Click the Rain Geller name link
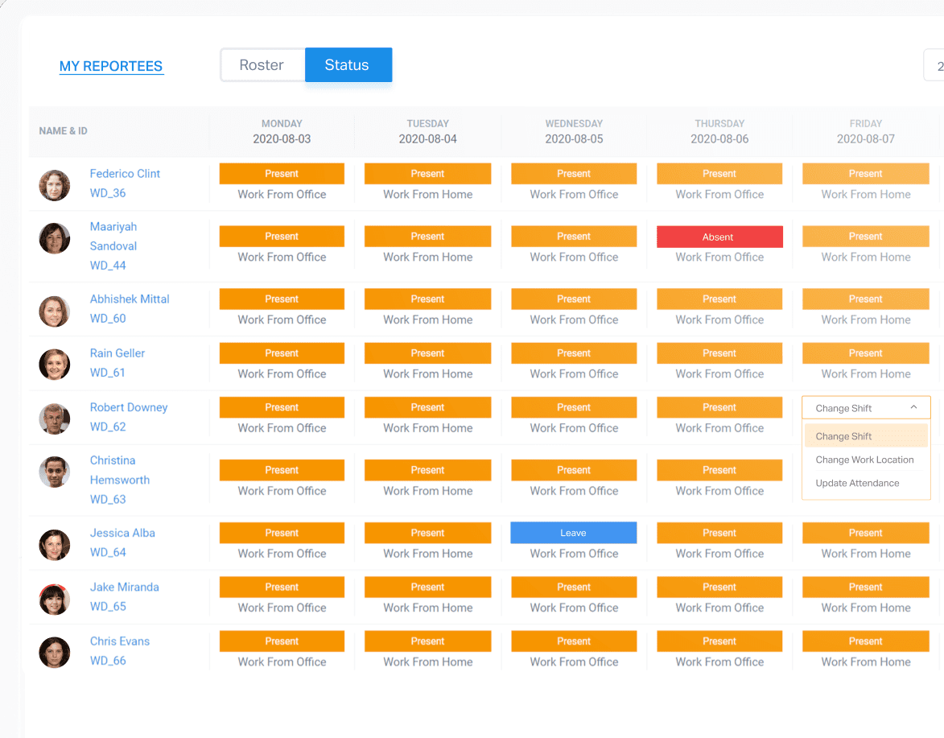 117,353
